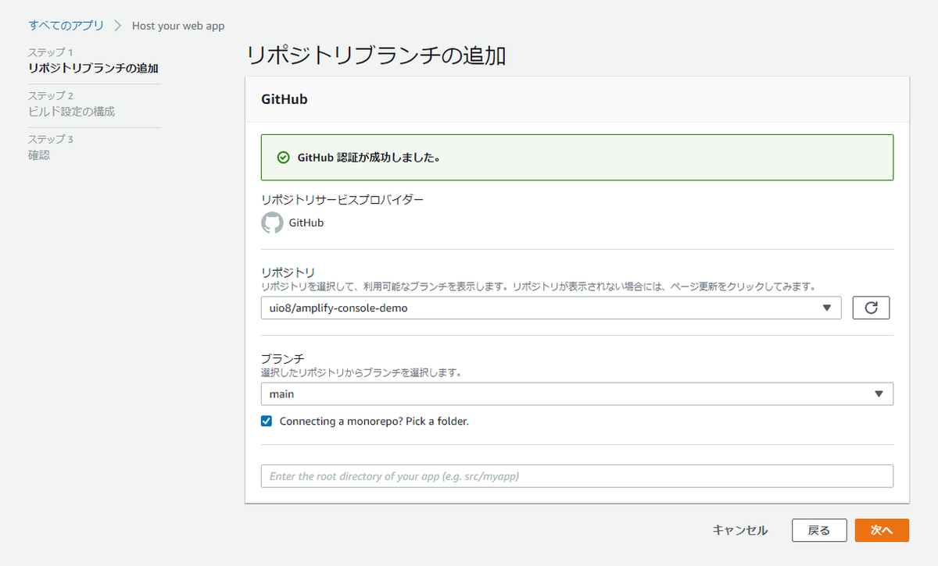Go to the すべてのアプリ breadcrumb link

click(x=66, y=25)
